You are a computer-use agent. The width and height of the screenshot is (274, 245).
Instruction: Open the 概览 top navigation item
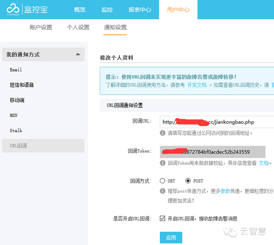(79, 10)
